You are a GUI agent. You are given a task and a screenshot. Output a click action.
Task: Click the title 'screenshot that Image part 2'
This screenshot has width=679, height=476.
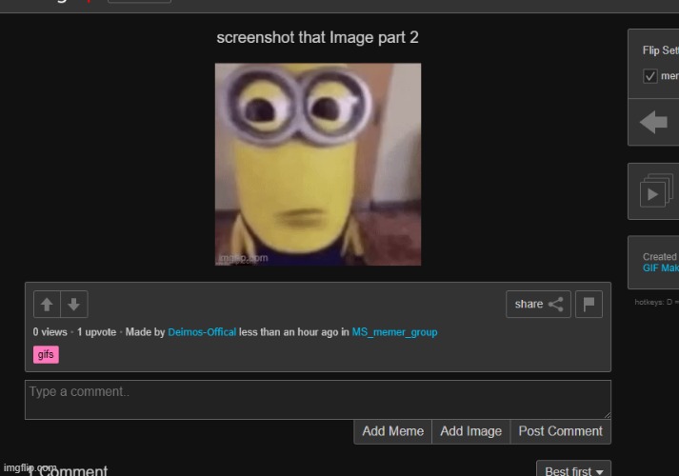coord(317,37)
